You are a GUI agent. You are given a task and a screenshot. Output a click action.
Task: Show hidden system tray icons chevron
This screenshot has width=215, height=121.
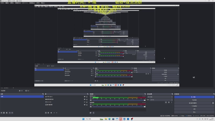pyautogui.click(x=197, y=119)
